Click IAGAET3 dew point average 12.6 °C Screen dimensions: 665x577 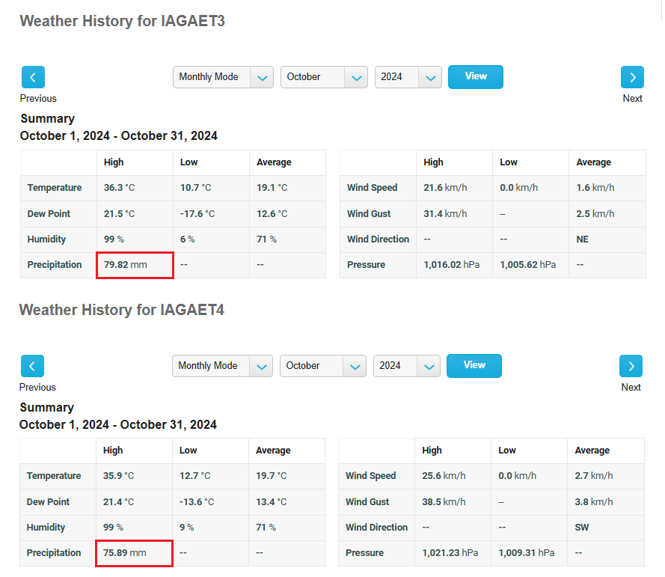point(272,214)
